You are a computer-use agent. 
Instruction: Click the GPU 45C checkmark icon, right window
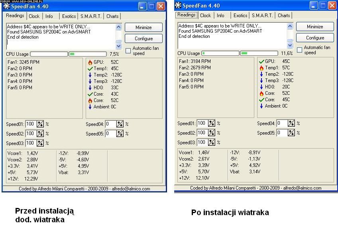pyautogui.click(x=261, y=62)
